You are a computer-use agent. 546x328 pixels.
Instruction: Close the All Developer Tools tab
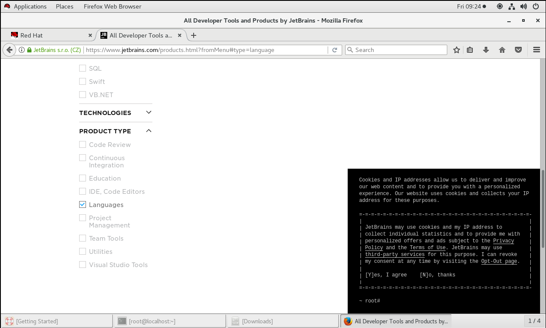pyautogui.click(x=180, y=35)
